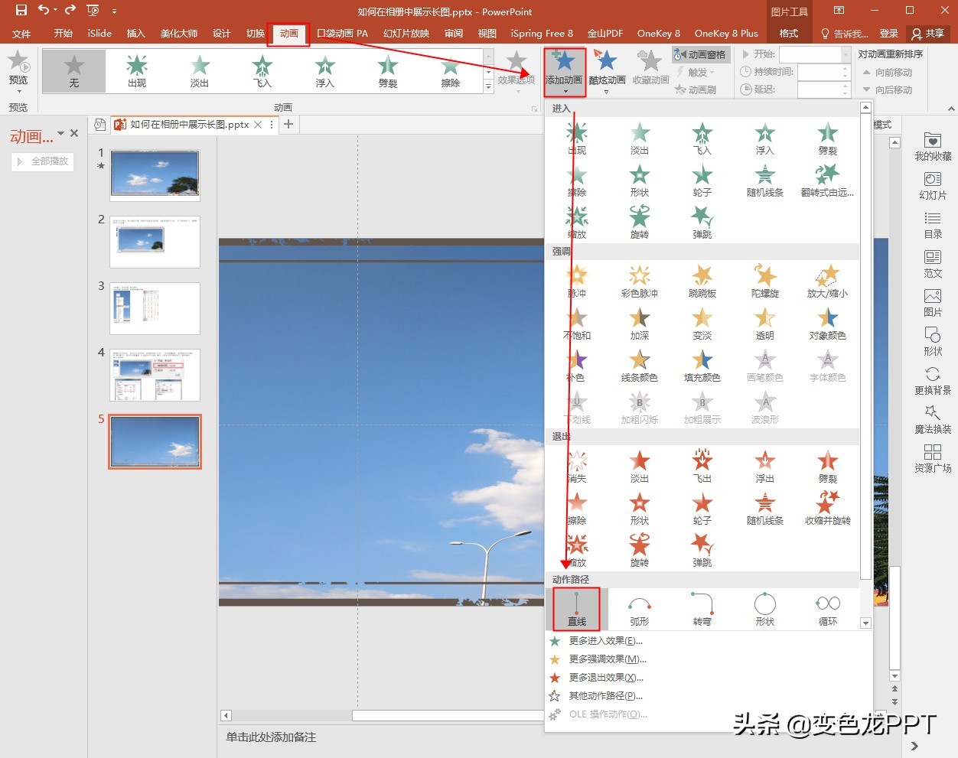
Task: Click the save icon in title bar
Action: pos(21,11)
